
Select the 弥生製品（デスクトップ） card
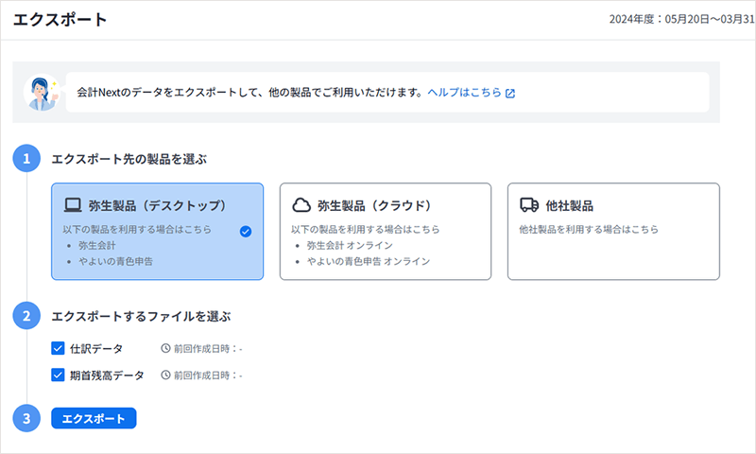[x=157, y=231]
